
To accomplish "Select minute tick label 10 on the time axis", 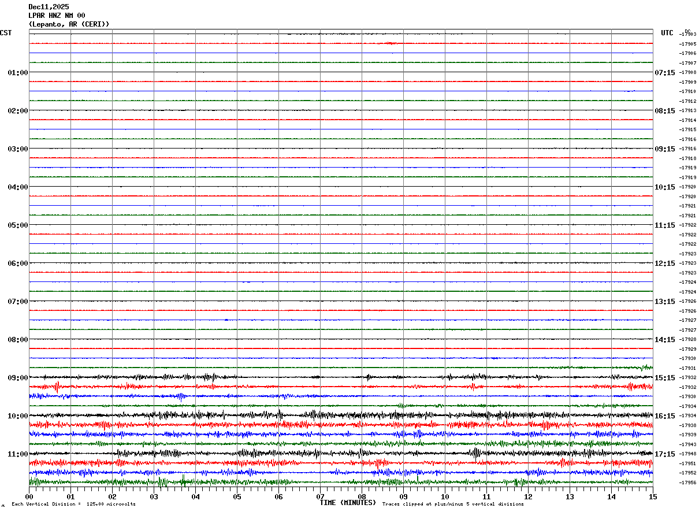I will pos(445,496).
